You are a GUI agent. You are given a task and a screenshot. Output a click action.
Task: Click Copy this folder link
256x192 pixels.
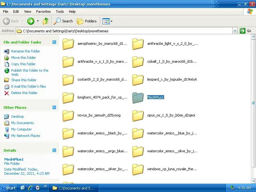23,64
